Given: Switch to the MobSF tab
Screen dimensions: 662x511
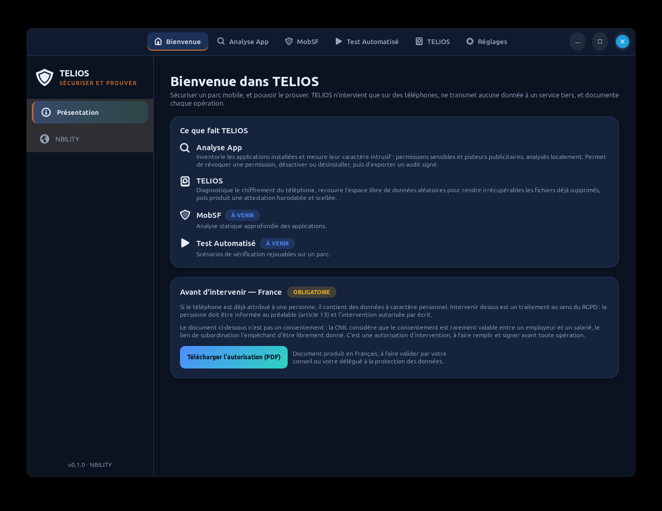Looking at the screenshot, I should [x=302, y=42].
